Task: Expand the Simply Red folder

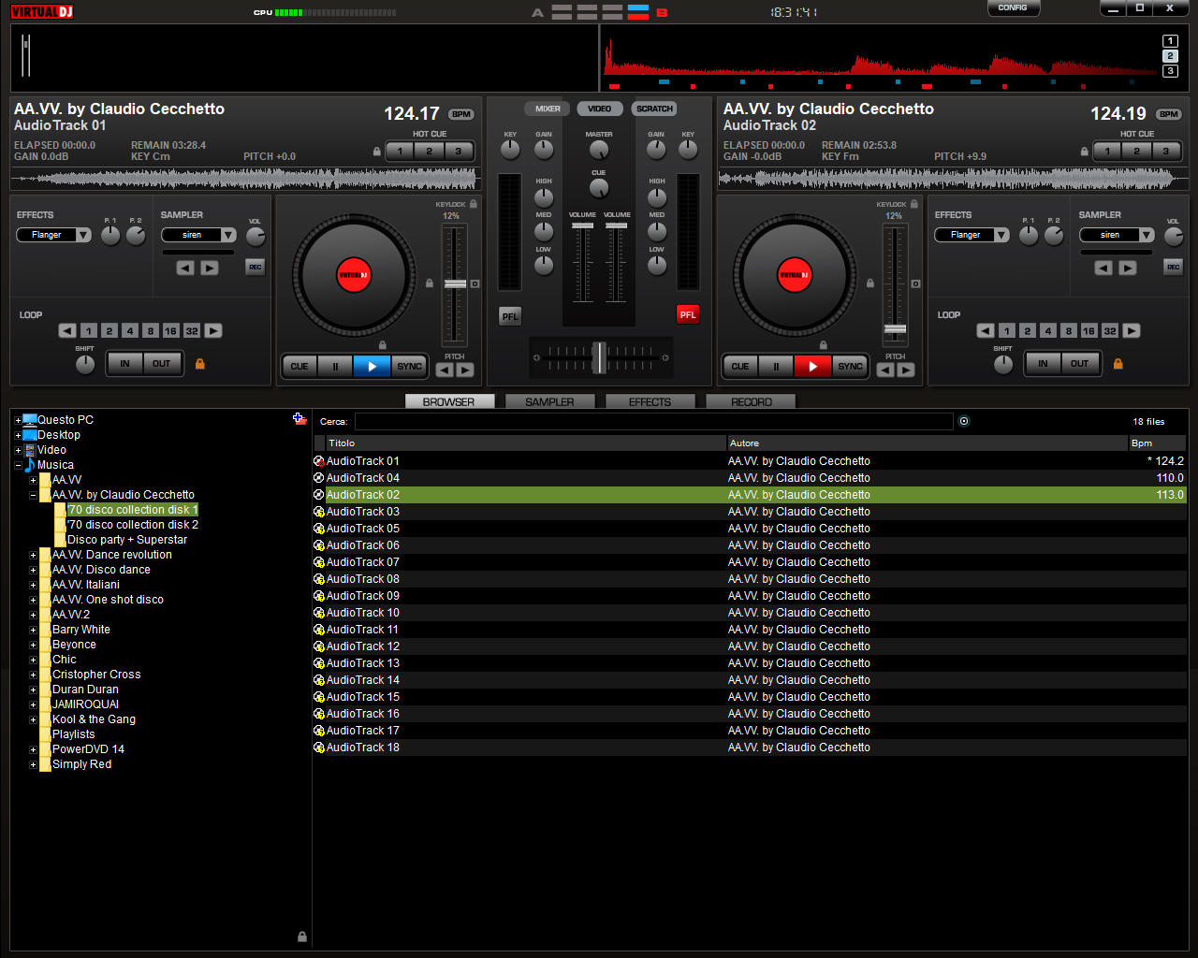Action: pos(33,764)
